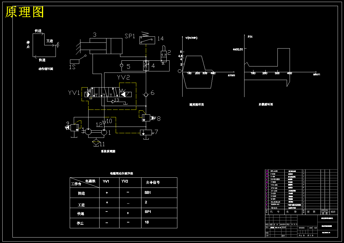Select the yellow 原理图 title text
344x243 pixels.
click(x=25, y=12)
